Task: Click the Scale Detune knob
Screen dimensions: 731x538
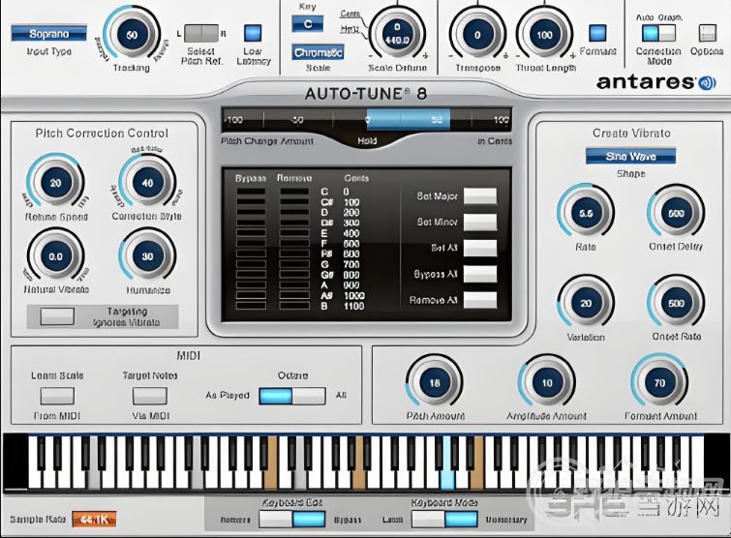Action: tap(397, 35)
